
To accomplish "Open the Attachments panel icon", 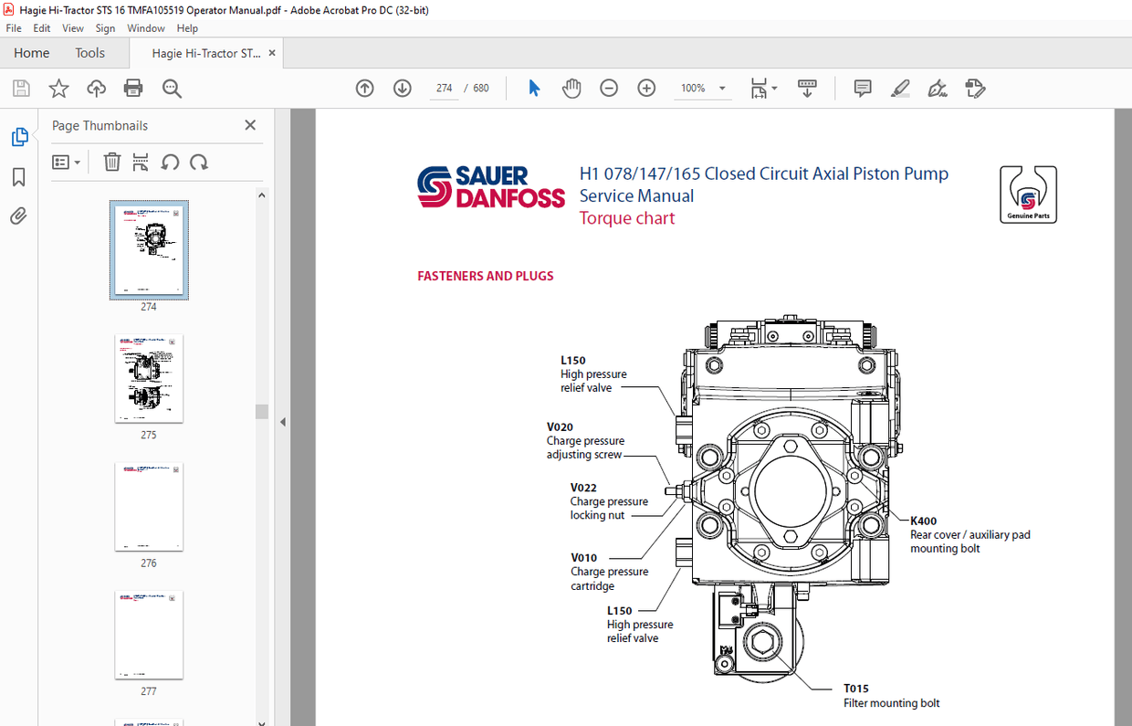I will [x=18, y=216].
